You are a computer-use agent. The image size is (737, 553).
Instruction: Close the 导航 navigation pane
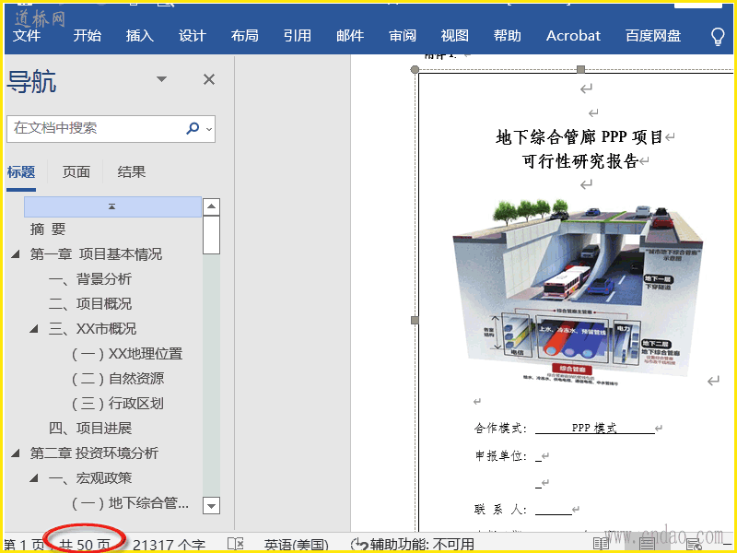point(209,79)
